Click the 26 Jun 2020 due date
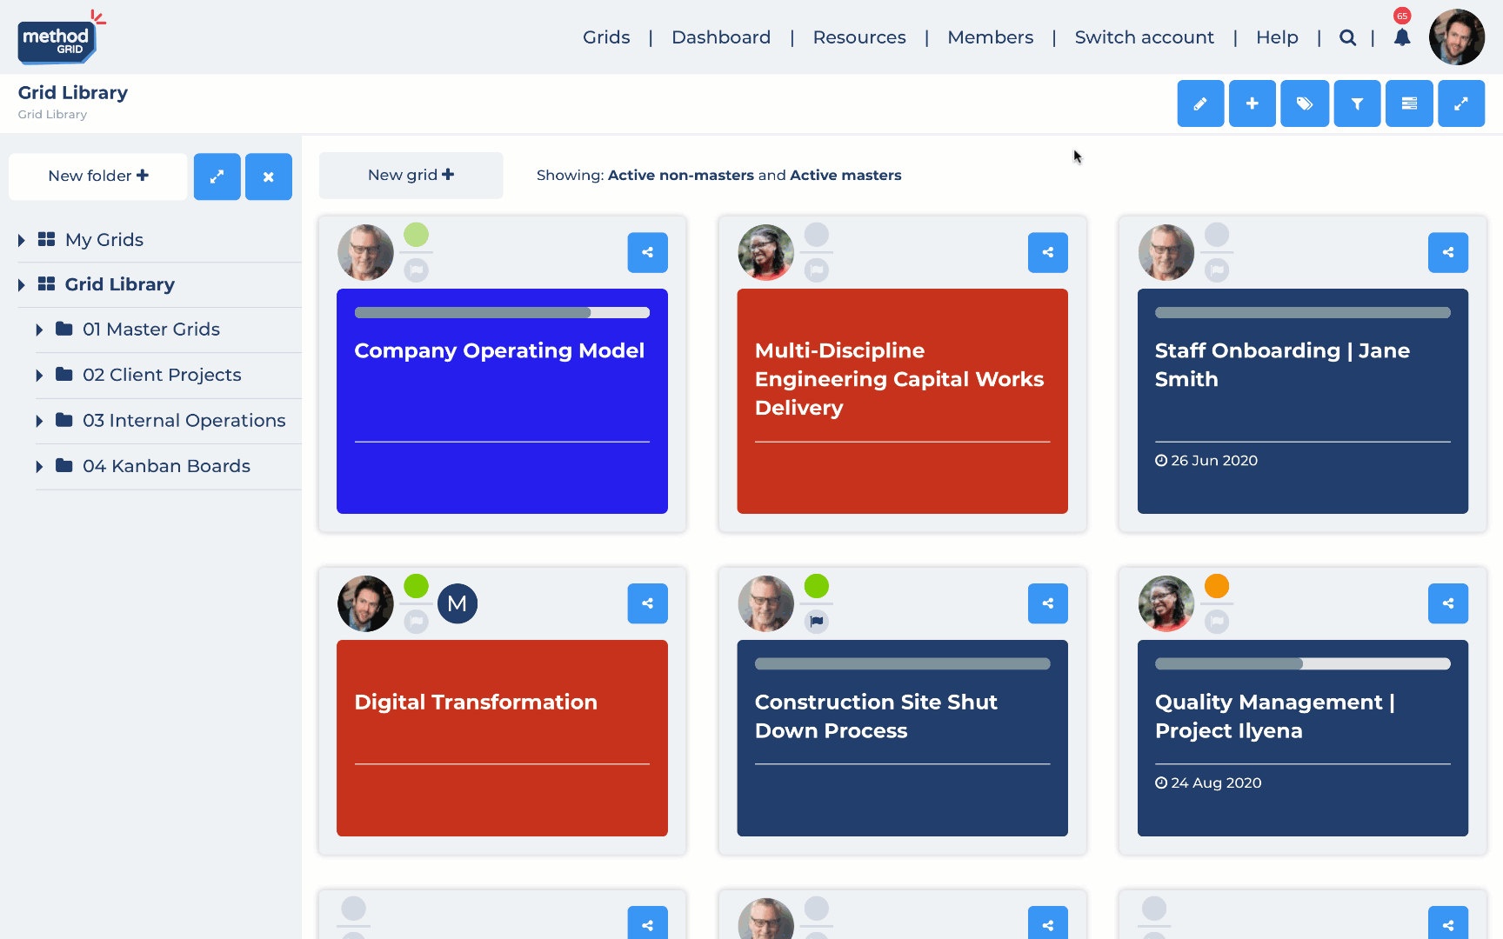 coord(1206,461)
